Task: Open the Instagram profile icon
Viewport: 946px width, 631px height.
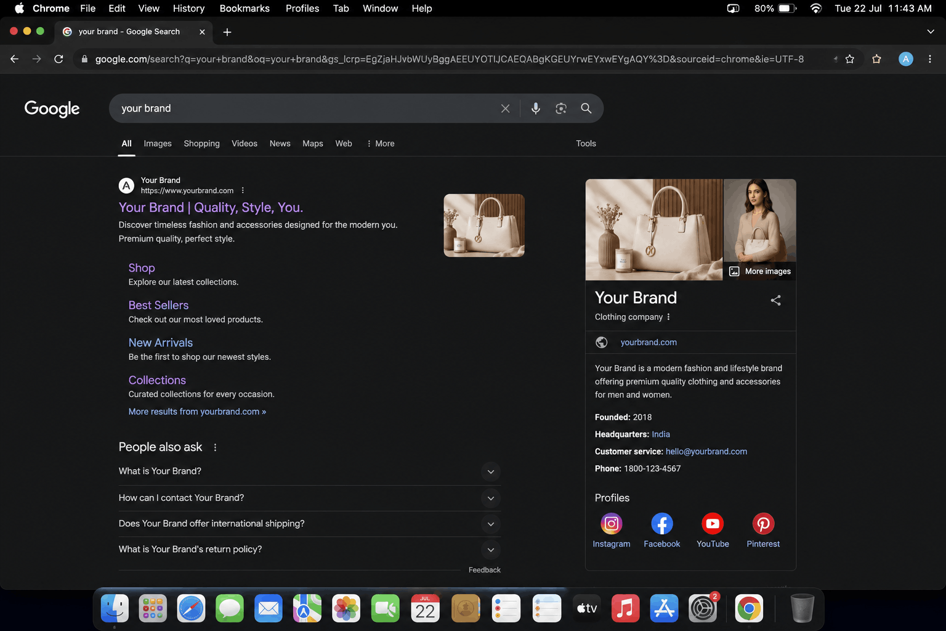Action: (x=612, y=524)
